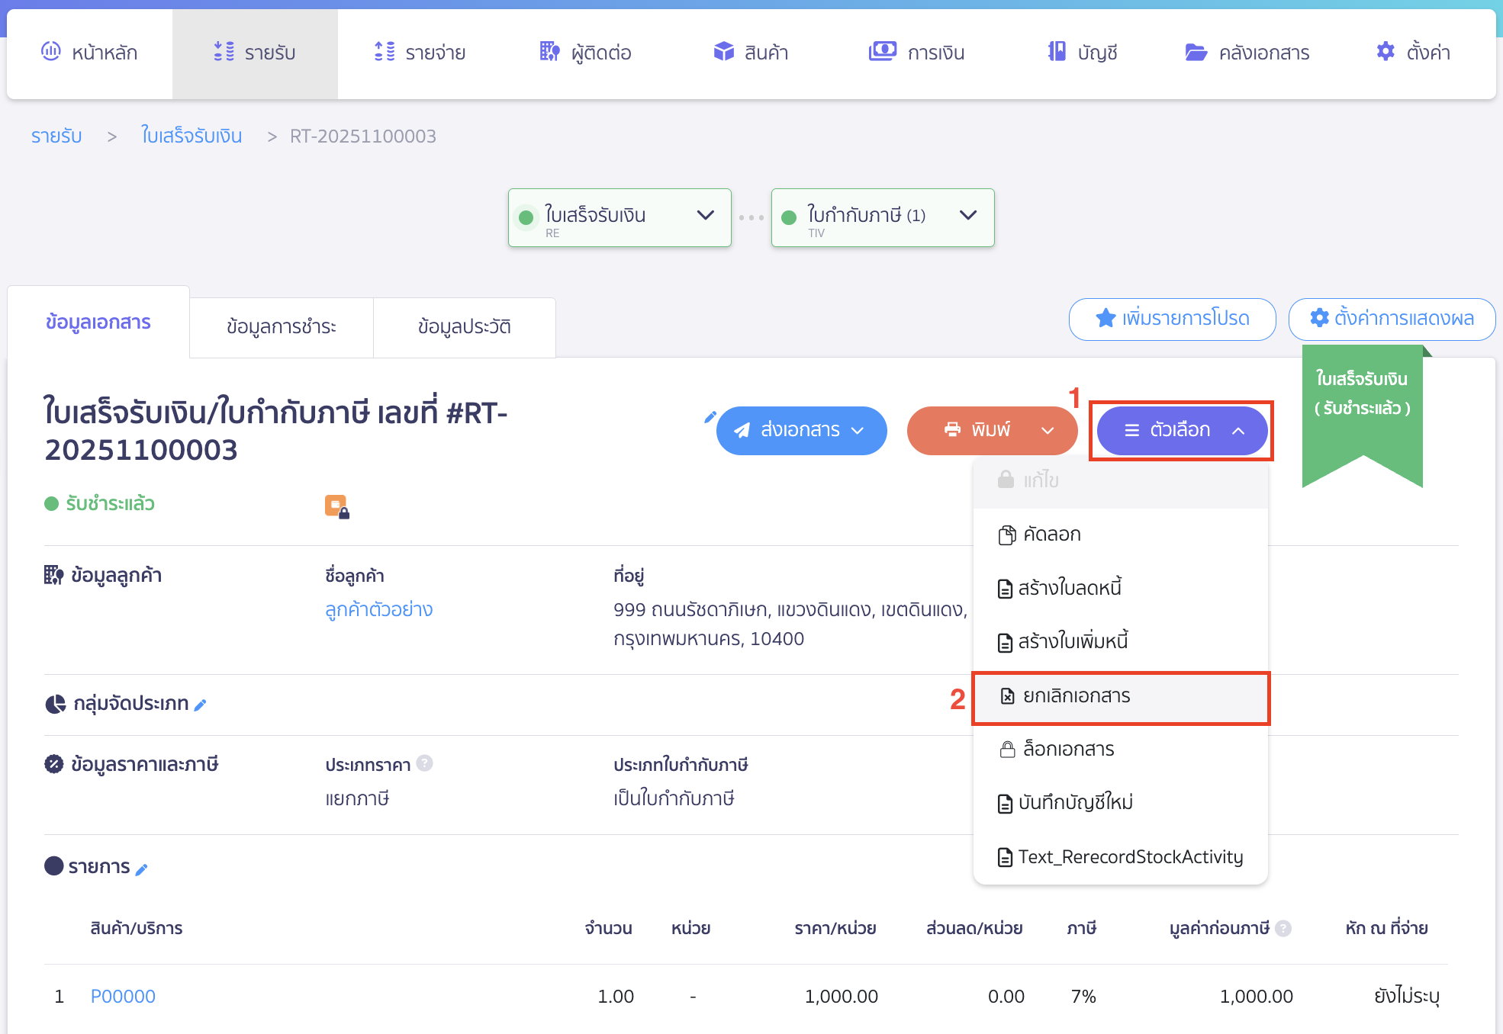The image size is (1503, 1034).
Task: Open the พิมพ์ print dropdown arrow
Action: tap(1046, 430)
